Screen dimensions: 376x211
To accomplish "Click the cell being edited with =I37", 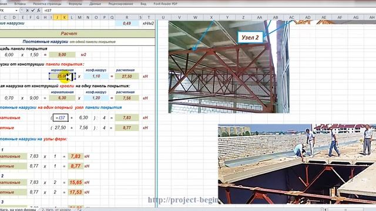I will pyautogui.click(x=61, y=118).
